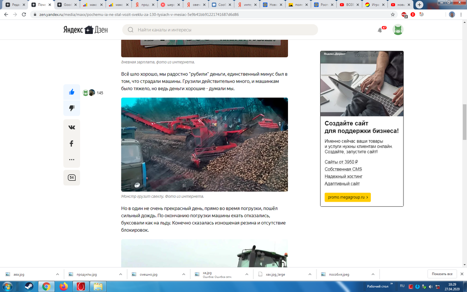Viewport: 467px width, 292px height.
Task: Open the beet loader photo
Action: tap(205, 144)
